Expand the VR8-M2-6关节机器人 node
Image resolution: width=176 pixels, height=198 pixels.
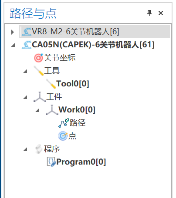tap(13, 32)
